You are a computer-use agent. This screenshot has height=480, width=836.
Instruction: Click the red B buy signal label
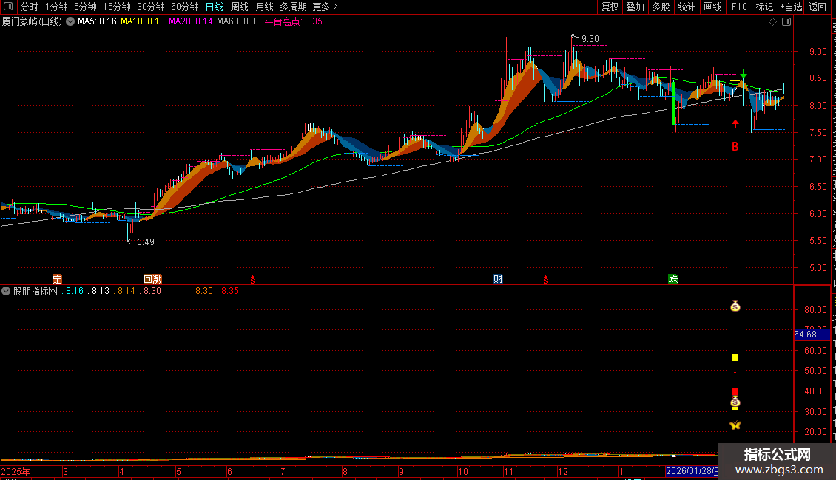click(735, 146)
